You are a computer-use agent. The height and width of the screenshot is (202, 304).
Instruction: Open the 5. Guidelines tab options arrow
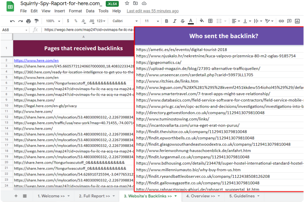(x=259, y=196)
